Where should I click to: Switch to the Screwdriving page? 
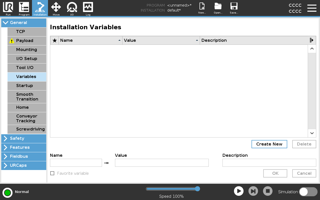(x=27, y=129)
